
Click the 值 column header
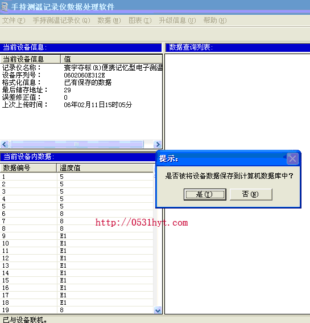click(x=111, y=59)
